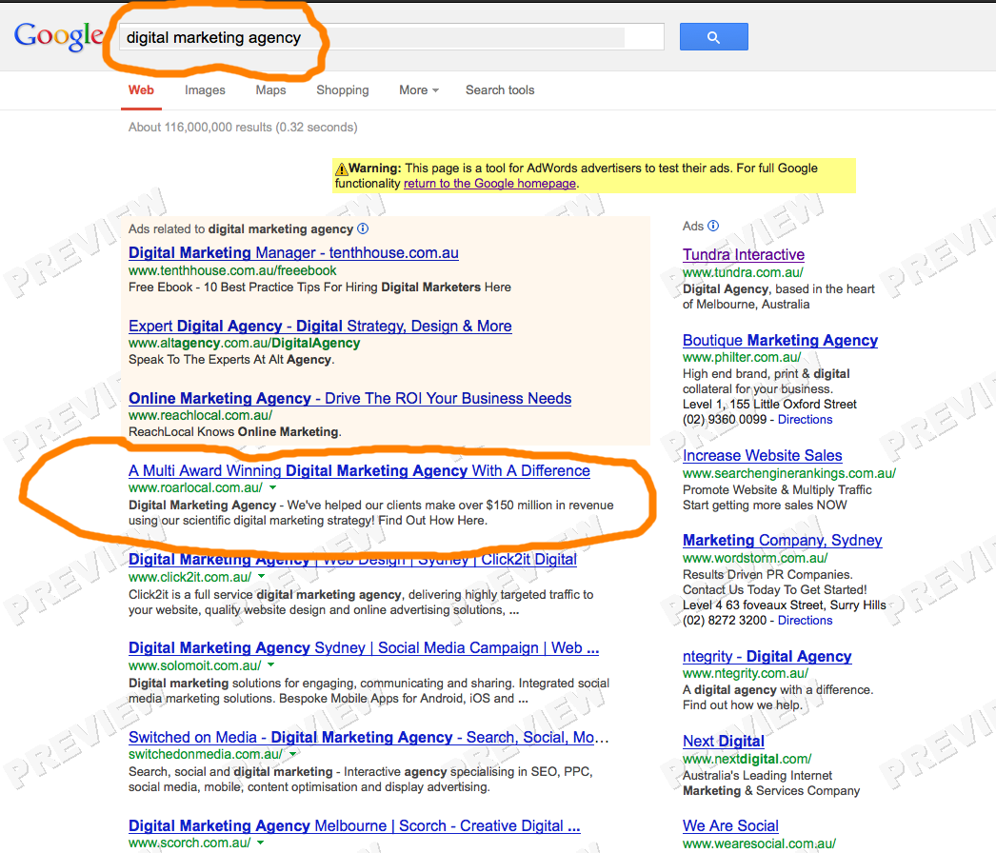The image size is (996, 853).
Task: Open the info icon next to right-column Ads
Action: pos(713,226)
